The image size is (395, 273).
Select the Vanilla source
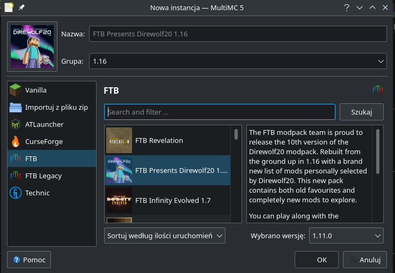pyautogui.click(x=52, y=90)
